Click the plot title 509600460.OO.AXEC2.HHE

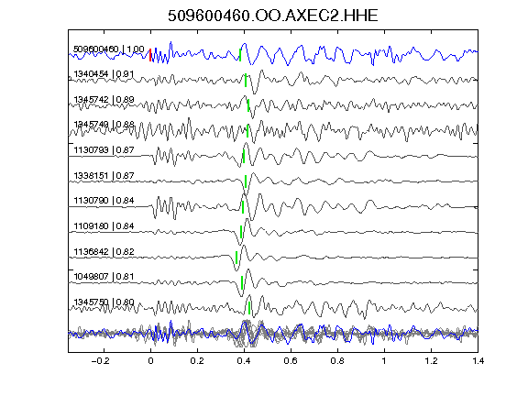[273, 16]
